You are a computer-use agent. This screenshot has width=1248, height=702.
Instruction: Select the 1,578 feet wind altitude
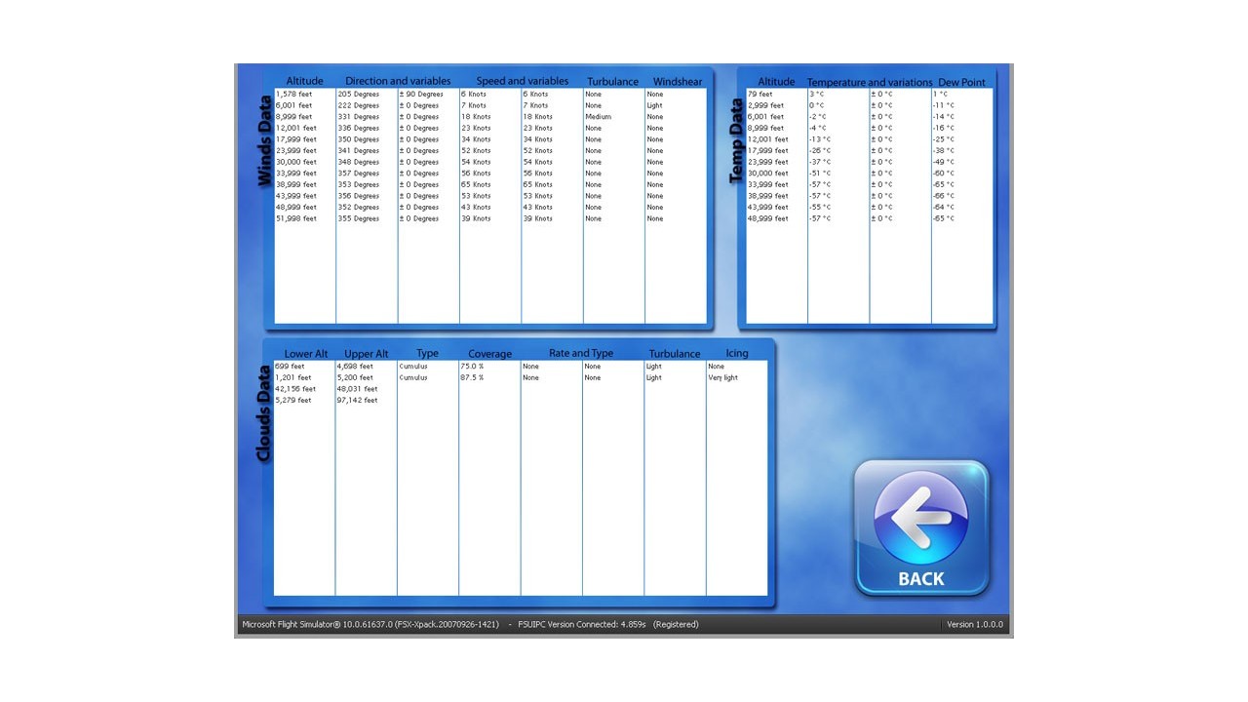(294, 95)
